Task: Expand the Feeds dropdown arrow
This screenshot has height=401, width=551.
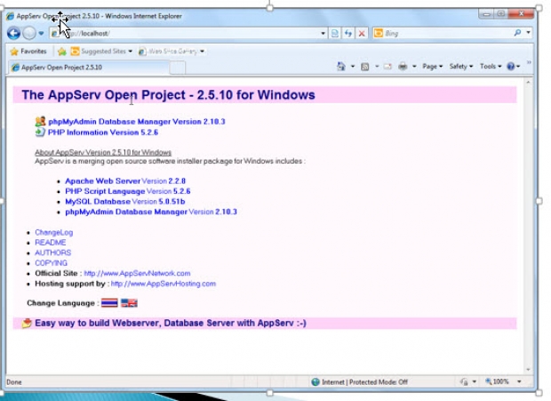Action: 377,66
